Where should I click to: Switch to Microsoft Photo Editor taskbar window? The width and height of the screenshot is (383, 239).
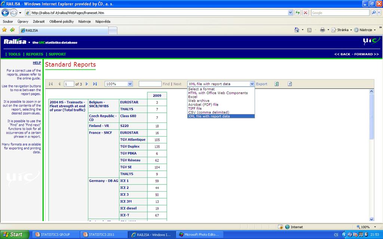pyautogui.click(x=200, y=235)
